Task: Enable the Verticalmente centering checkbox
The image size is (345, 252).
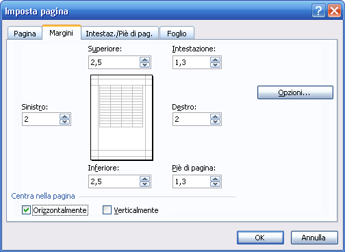Action: click(107, 210)
